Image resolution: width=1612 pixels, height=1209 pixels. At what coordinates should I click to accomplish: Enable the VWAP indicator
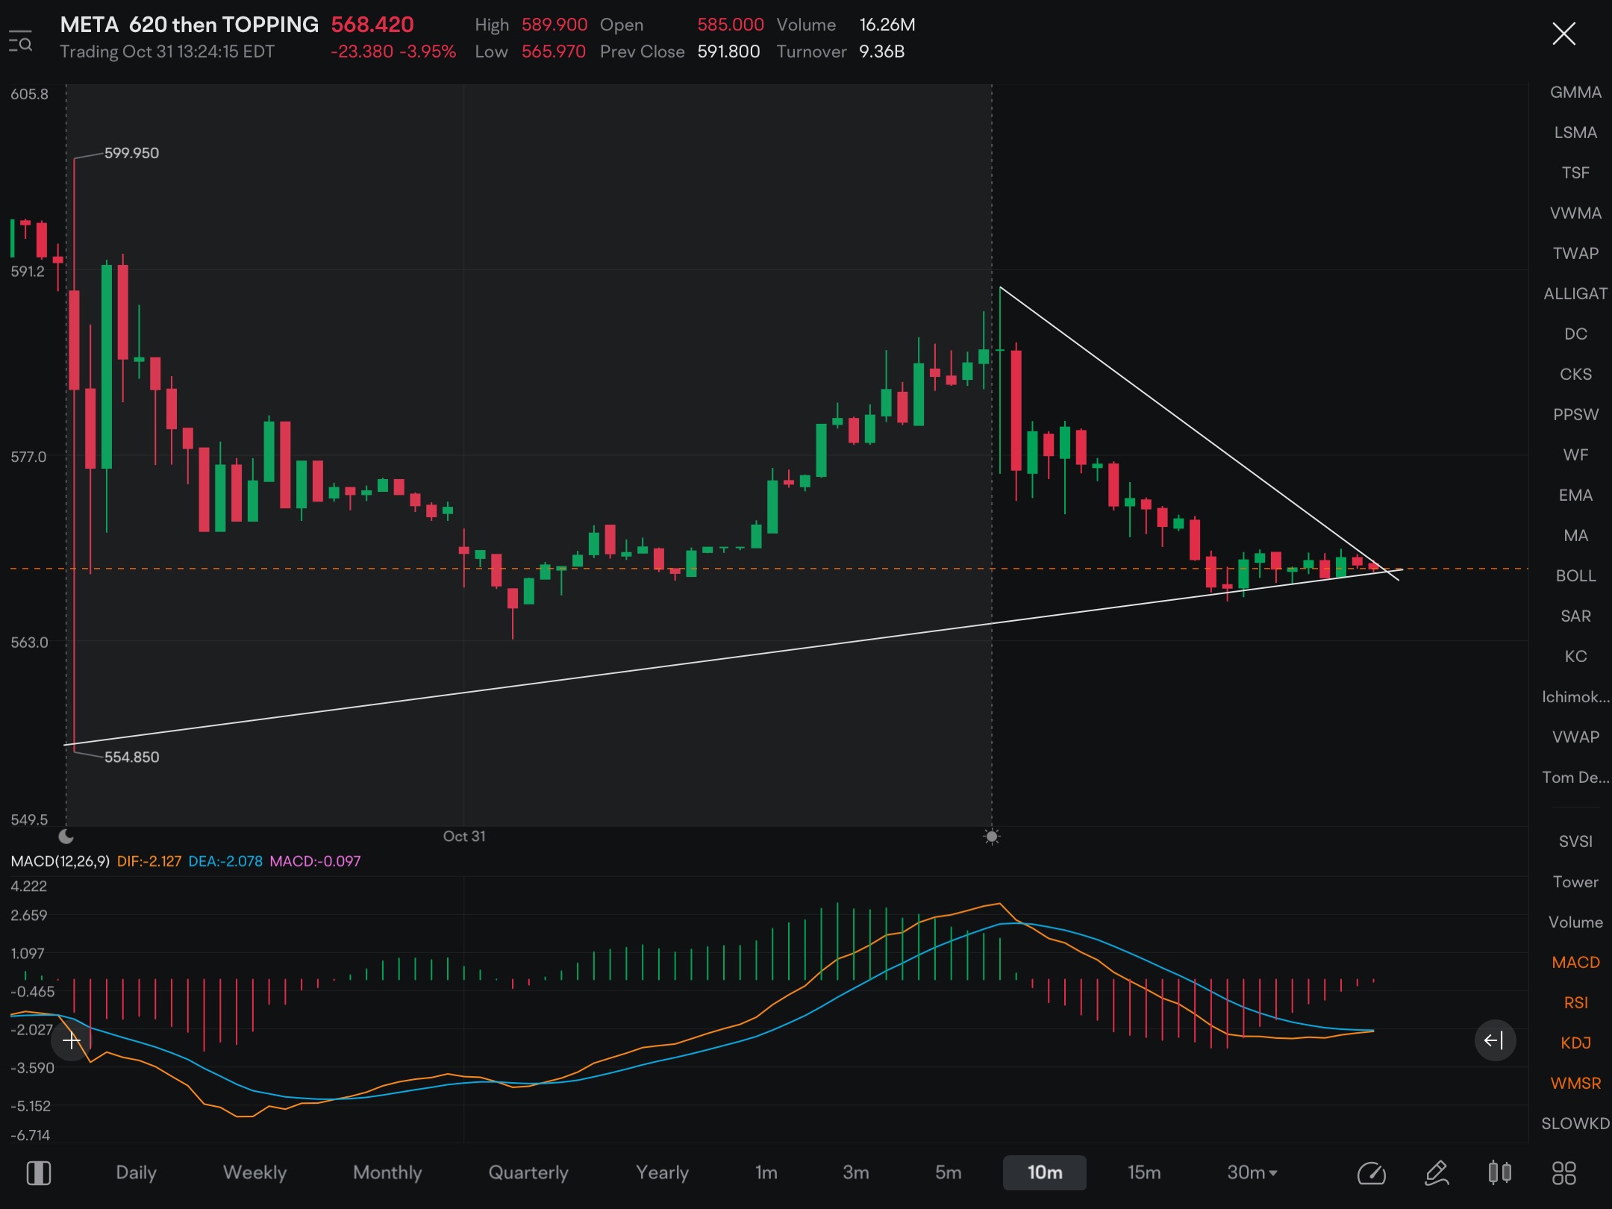pos(1575,737)
